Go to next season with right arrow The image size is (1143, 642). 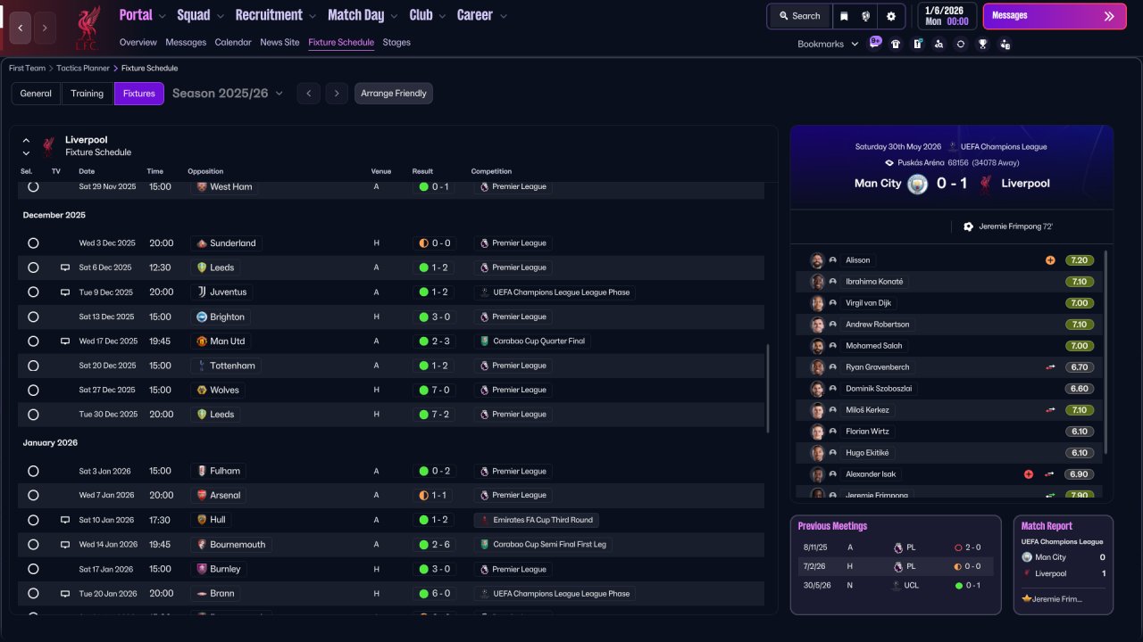pos(337,94)
